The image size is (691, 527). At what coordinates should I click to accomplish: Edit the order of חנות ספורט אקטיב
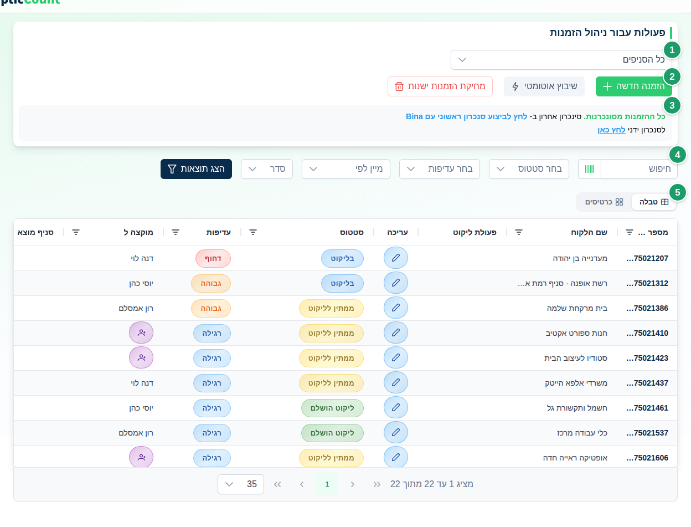click(x=396, y=333)
